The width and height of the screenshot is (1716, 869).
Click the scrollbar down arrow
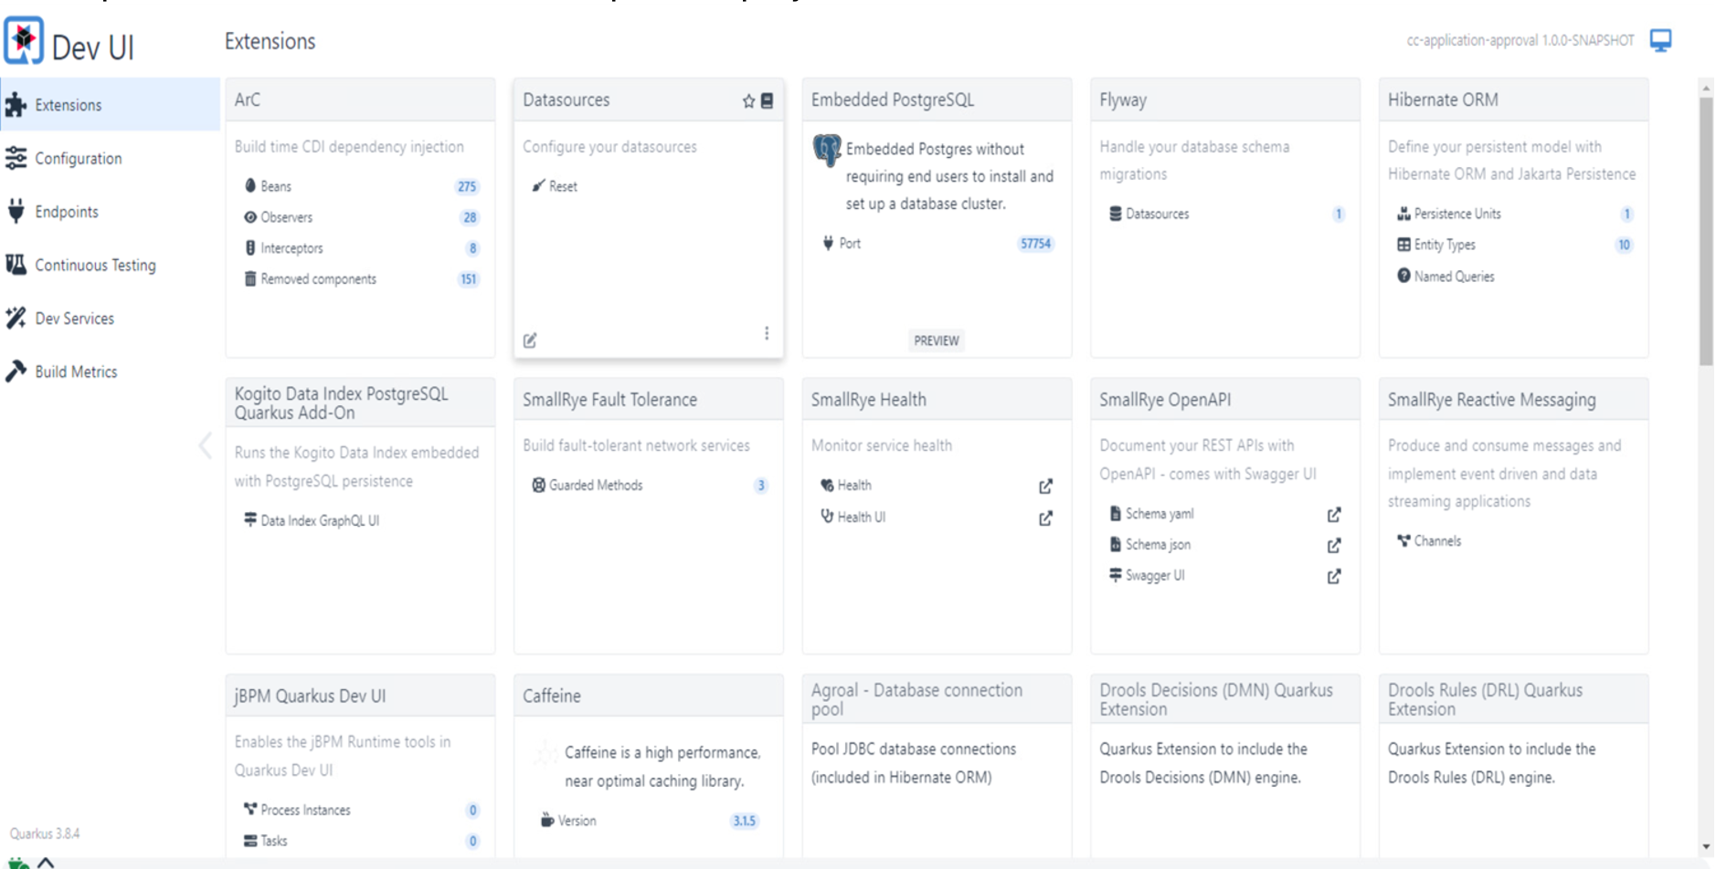1706,847
